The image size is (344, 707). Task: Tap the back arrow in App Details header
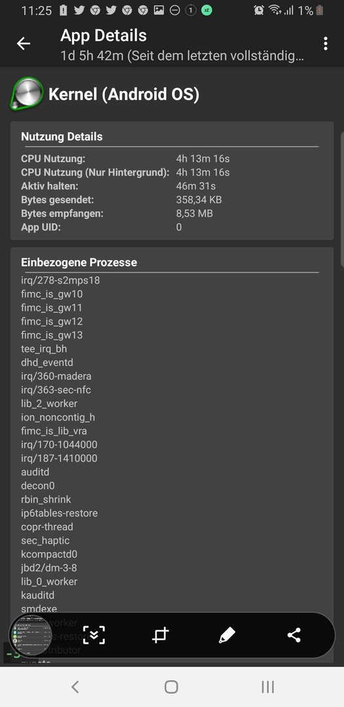[x=24, y=43]
